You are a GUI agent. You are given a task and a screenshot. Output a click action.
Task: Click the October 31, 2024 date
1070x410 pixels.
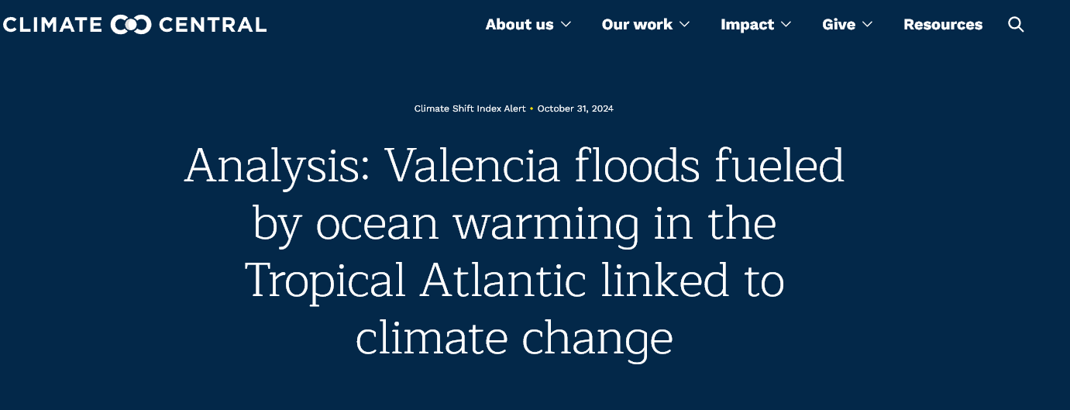[x=575, y=109]
